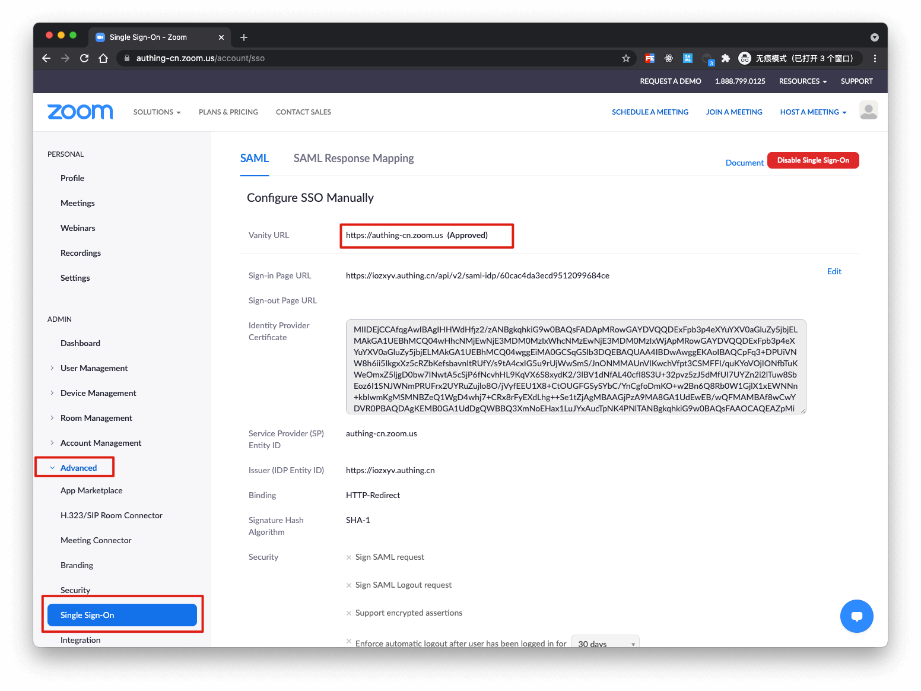Open the browser extensions puzzle icon
Image resolution: width=921 pixels, height=691 pixels.
click(x=725, y=58)
